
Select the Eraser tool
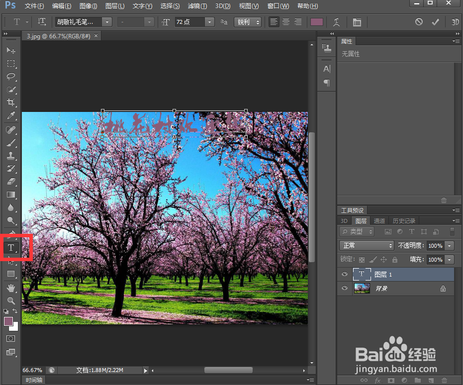pyautogui.click(x=11, y=182)
